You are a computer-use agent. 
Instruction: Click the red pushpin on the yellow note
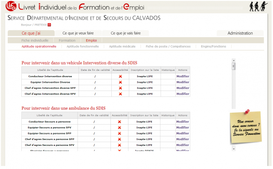click(247, 111)
